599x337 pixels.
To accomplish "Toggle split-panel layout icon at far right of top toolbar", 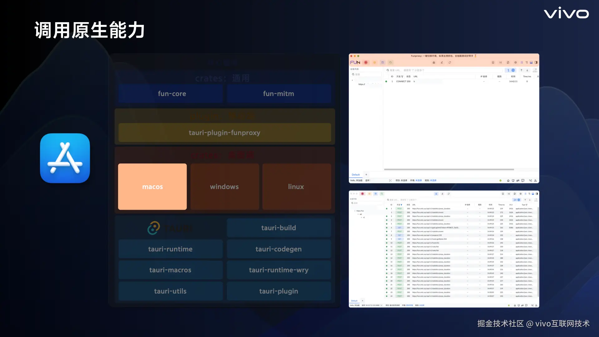I will pos(536,62).
